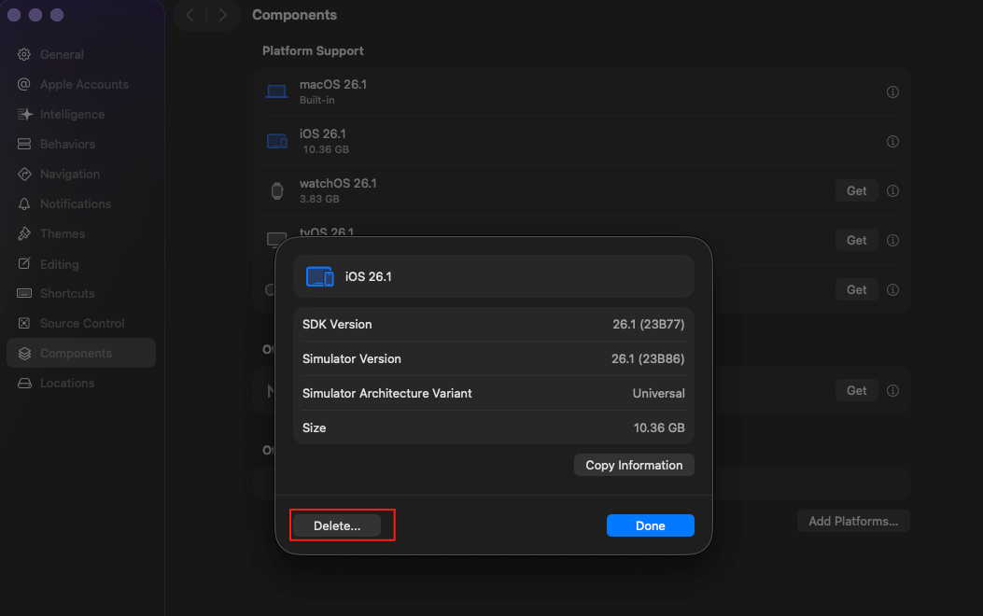Open General settings in sidebar
The image size is (983, 616).
point(62,54)
